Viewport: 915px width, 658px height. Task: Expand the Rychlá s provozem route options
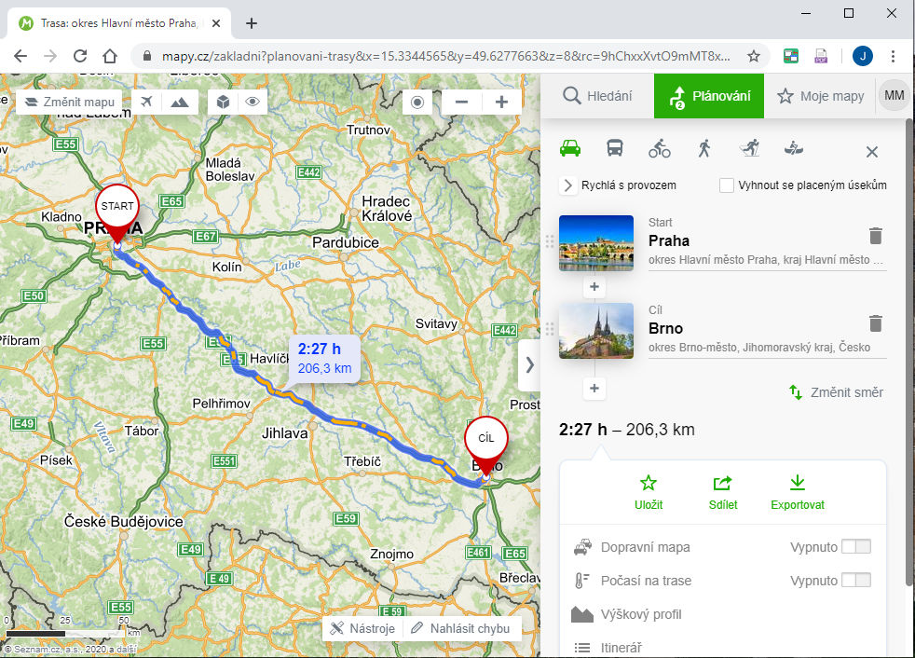567,185
